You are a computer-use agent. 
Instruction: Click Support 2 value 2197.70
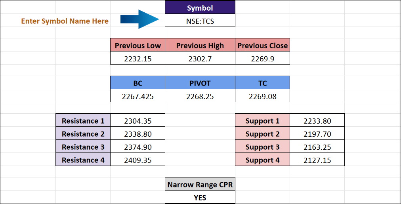click(317, 133)
